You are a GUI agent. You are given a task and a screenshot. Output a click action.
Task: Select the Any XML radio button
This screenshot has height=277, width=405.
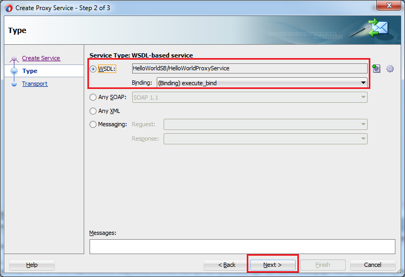(x=93, y=111)
